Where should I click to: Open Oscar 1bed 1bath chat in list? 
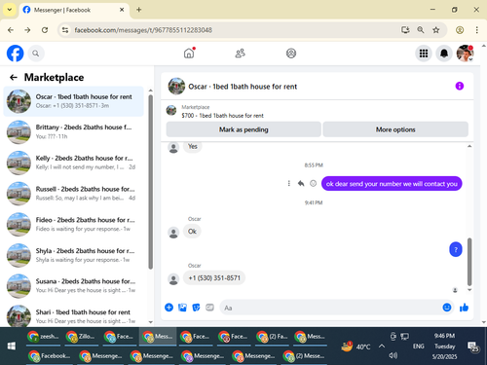click(73, 101)
